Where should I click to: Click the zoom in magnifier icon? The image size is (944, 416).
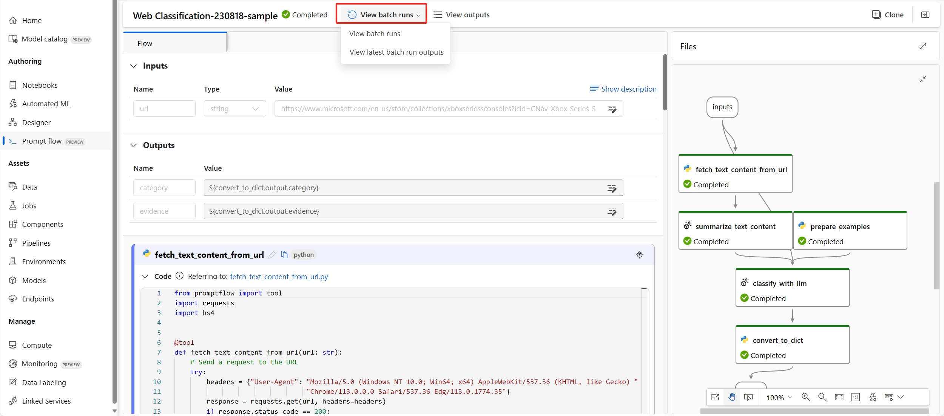(x=805, y=397)
